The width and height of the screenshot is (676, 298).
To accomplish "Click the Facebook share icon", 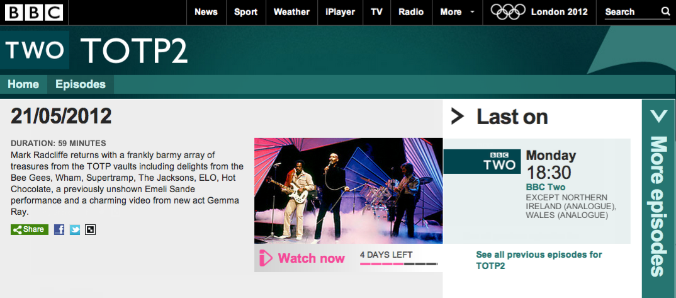I will click(59, 230).
